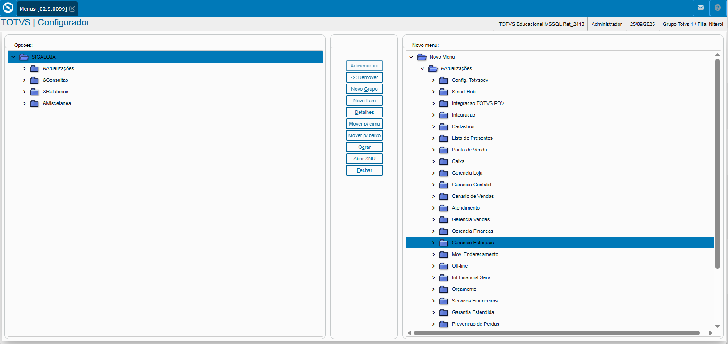Click the Administrador user field in header
The width and height of the screenshot is (728, 344).
click(x=607, y=24)
